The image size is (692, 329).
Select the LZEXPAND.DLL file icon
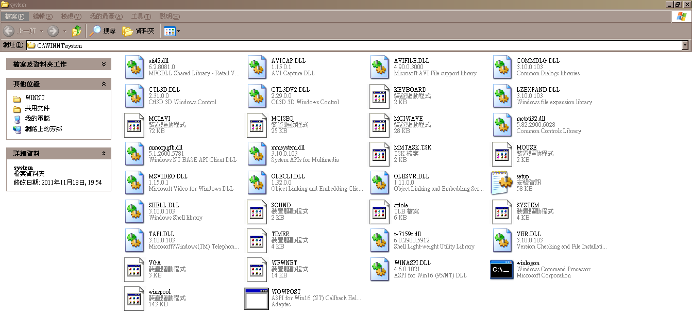coord(502,96)
